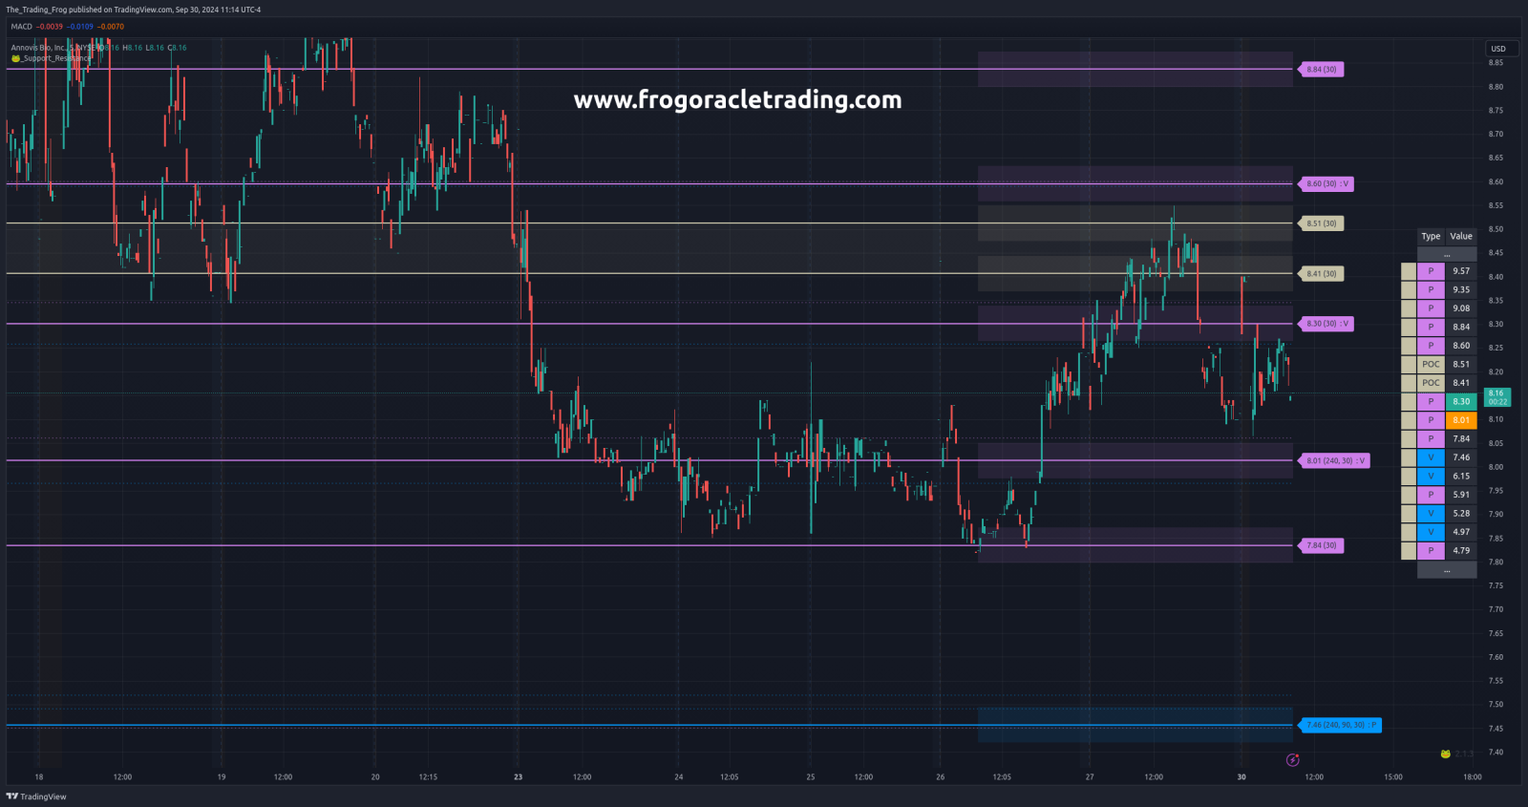The width and height of the screenshot is (1528, 807).
Task: Click the 18 date on time axis
Action: 39,777
